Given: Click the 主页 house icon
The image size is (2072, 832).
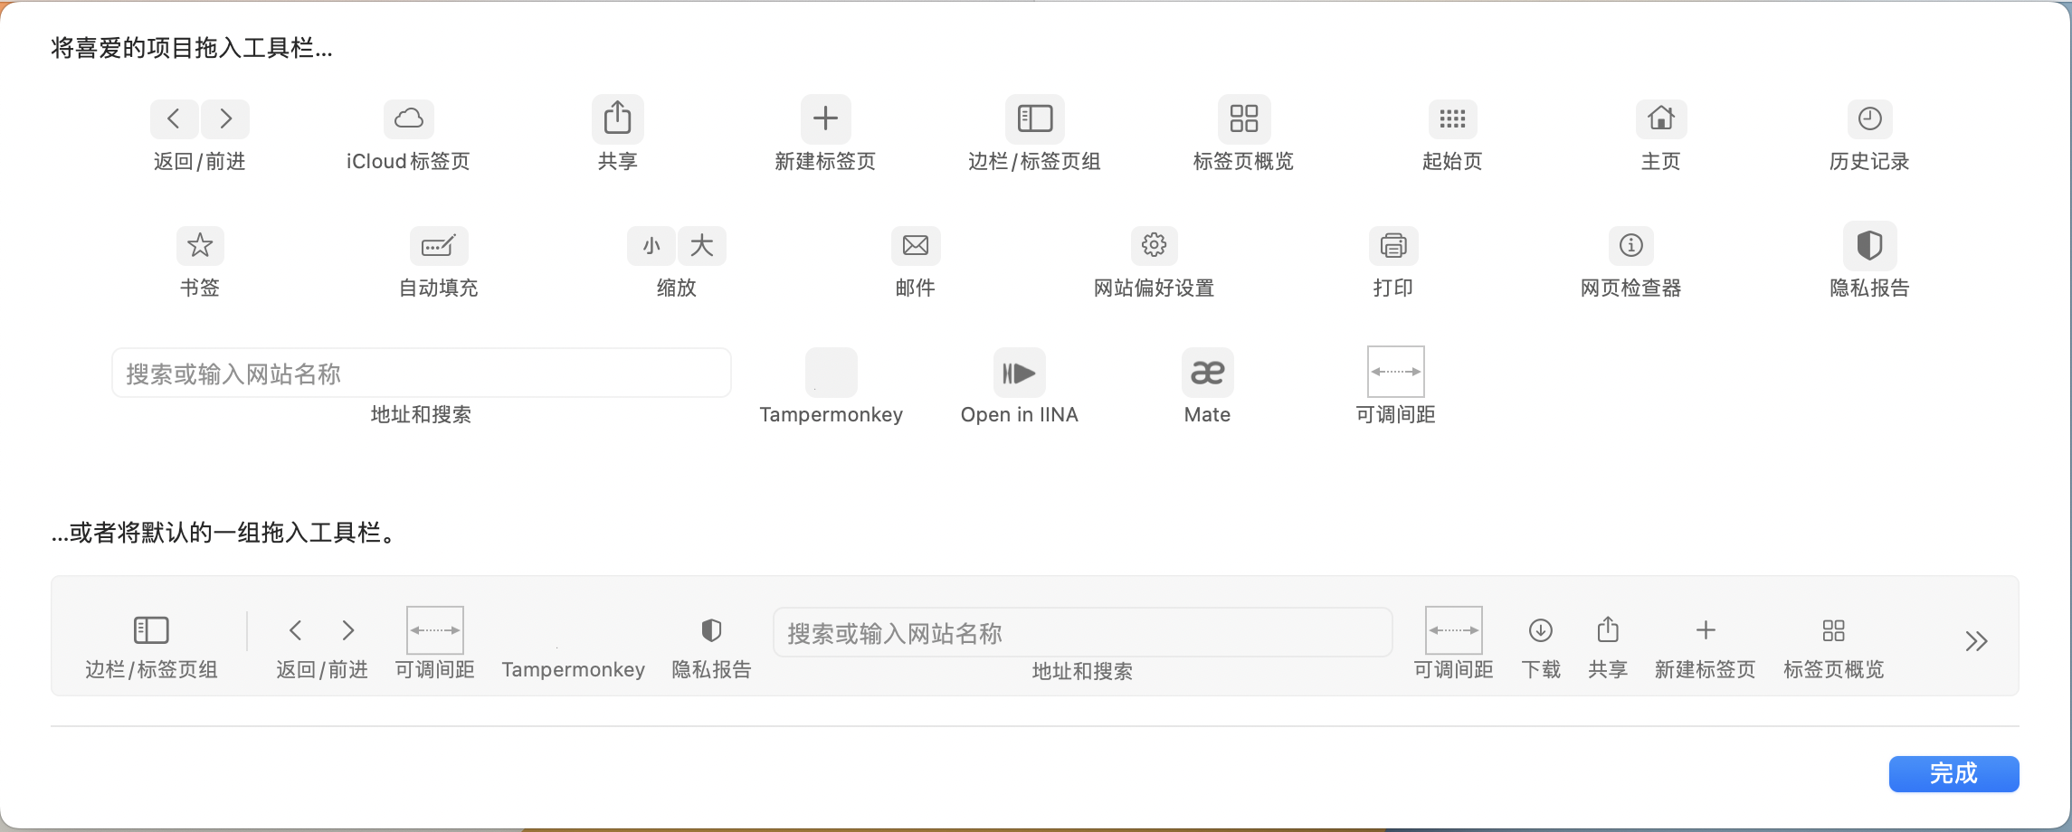Looking at the screenshot, I should pos(1660,118).
